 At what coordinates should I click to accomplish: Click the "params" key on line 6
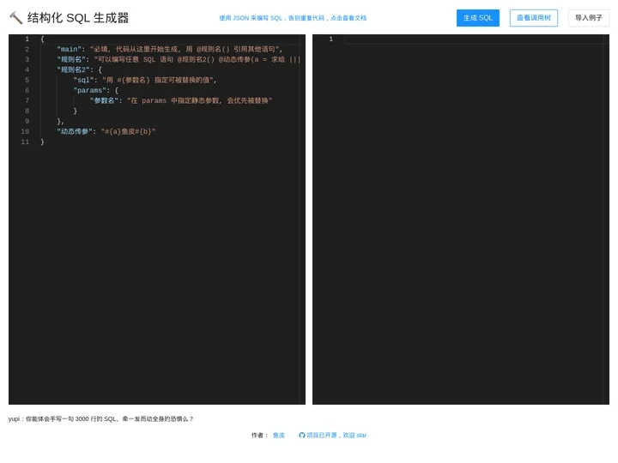89,90
